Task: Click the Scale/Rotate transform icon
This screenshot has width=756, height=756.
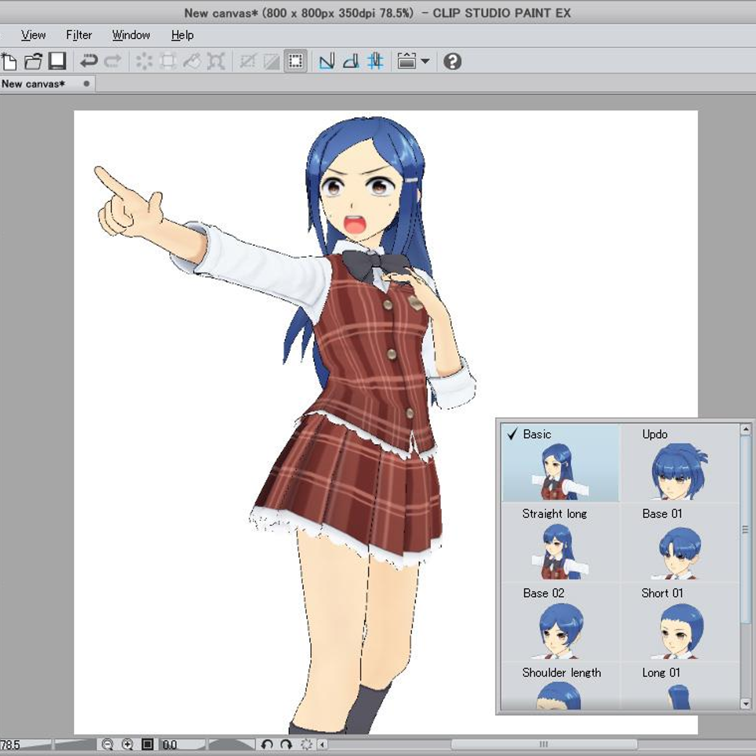Action: 216,61
